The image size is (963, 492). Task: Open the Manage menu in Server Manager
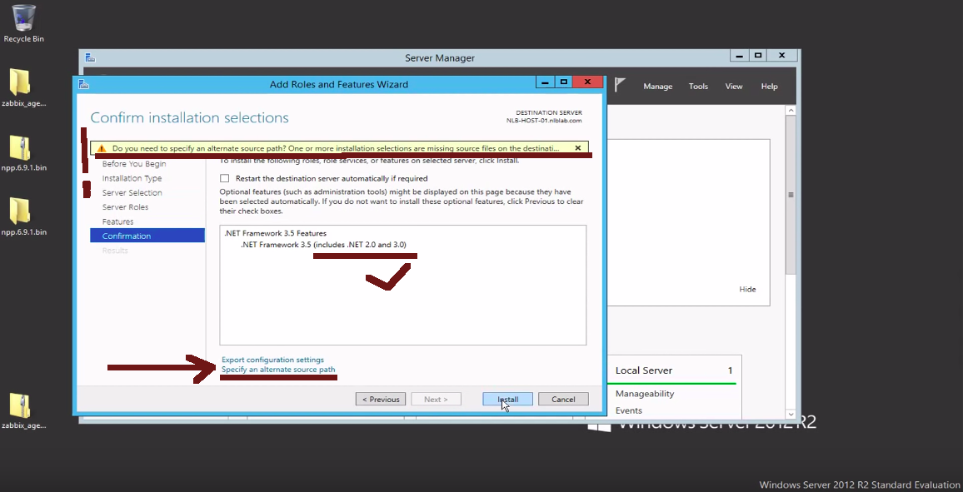tap(658, 87)
